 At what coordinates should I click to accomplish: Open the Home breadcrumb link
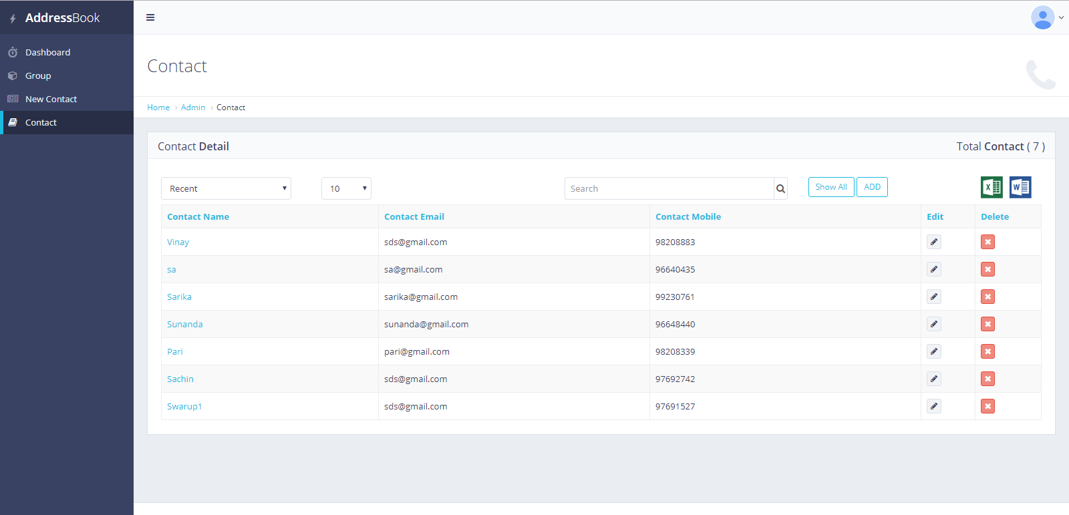pos(158,108)
